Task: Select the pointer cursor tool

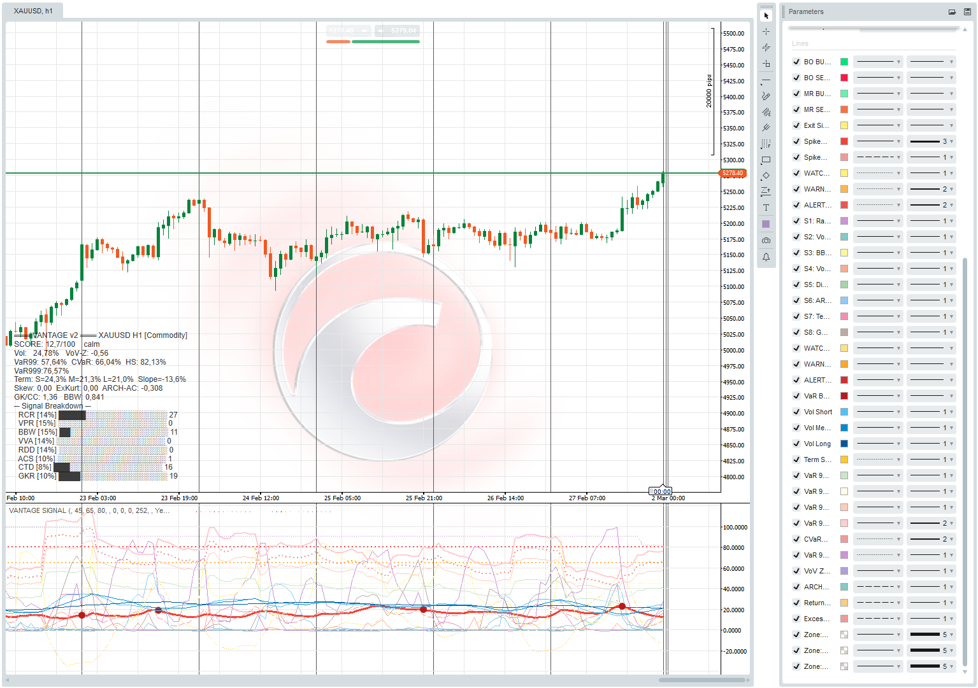Action: click(x=766, y=15)
